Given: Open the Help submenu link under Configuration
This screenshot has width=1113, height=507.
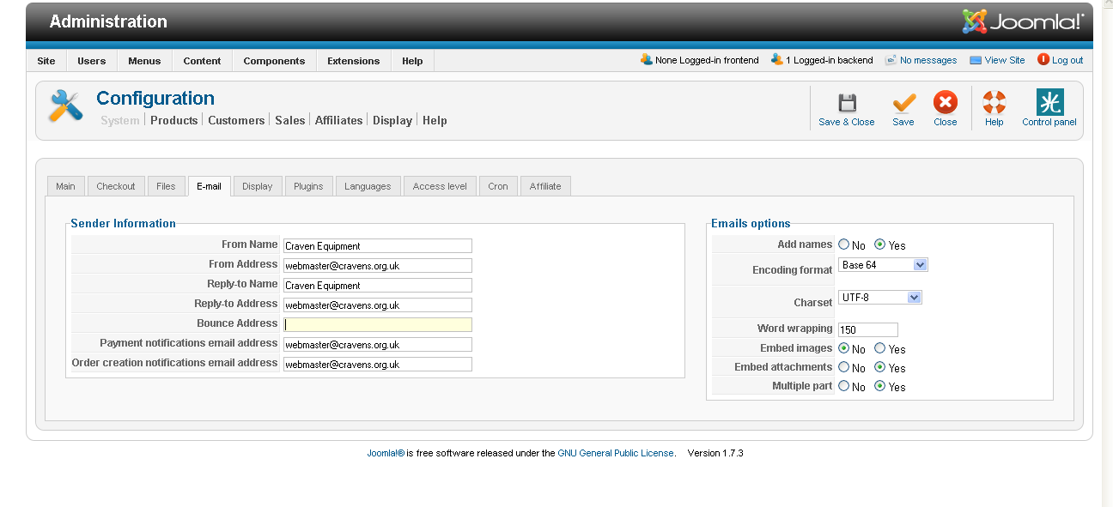Looking at the screenshot, I should (435, 120).
